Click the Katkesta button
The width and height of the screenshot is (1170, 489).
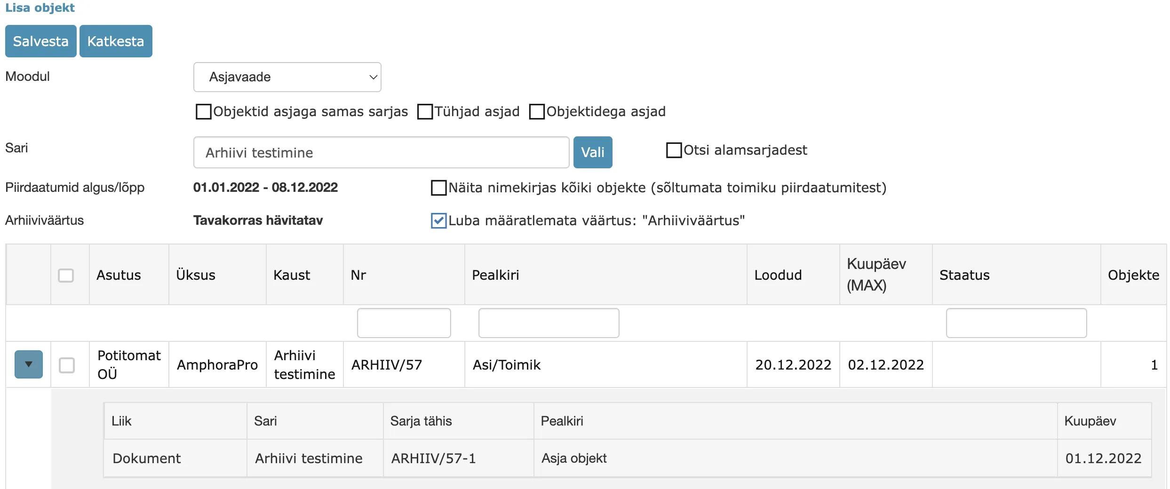tap(116, 41)
